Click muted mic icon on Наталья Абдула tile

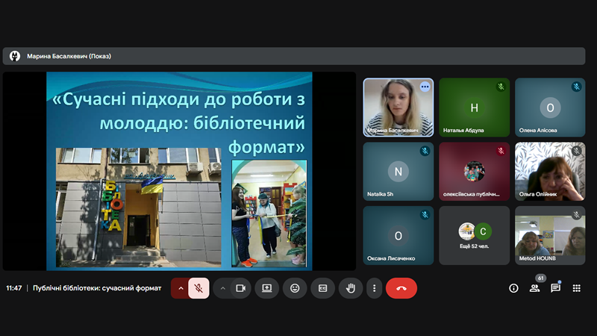501,87
